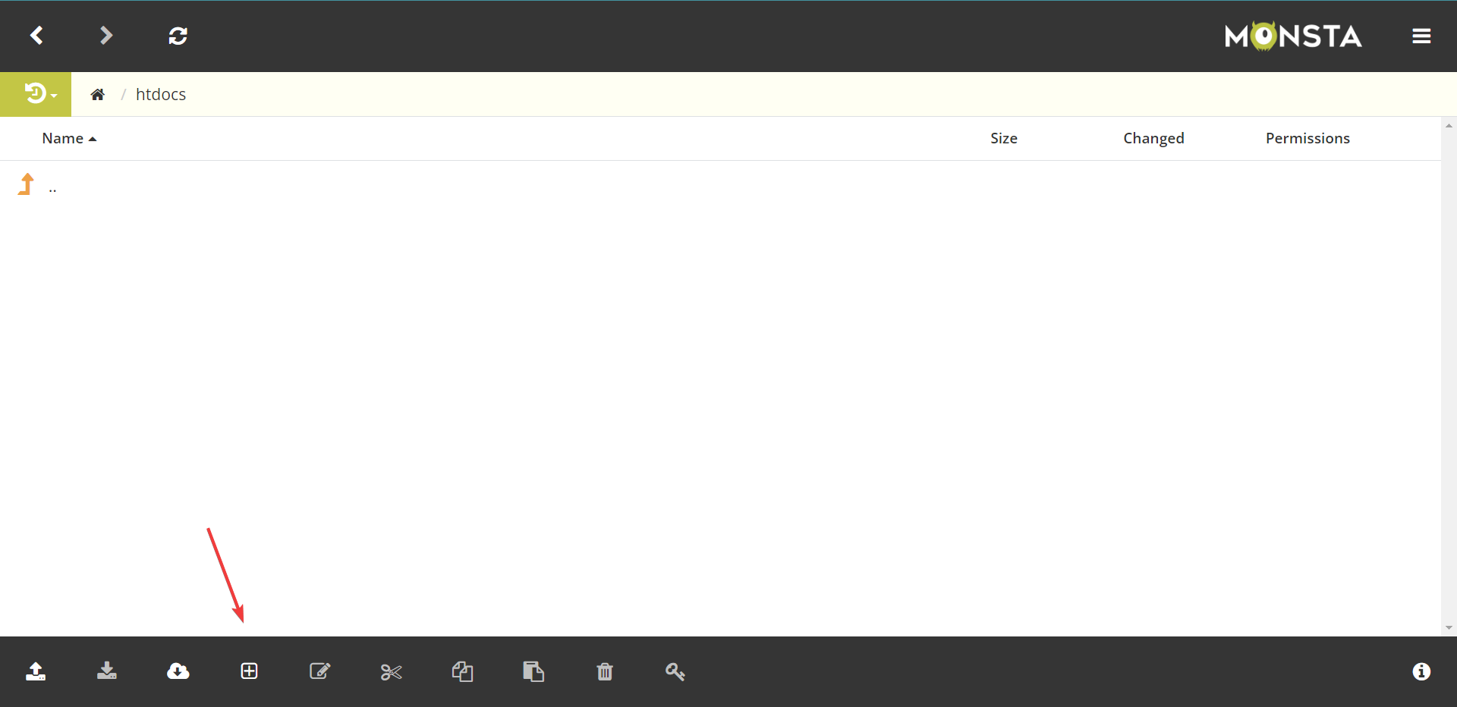The width and height of the screenshot is (1457, 707).
Task: Click the delete trash icon
Action: click(x=605, y=671)
